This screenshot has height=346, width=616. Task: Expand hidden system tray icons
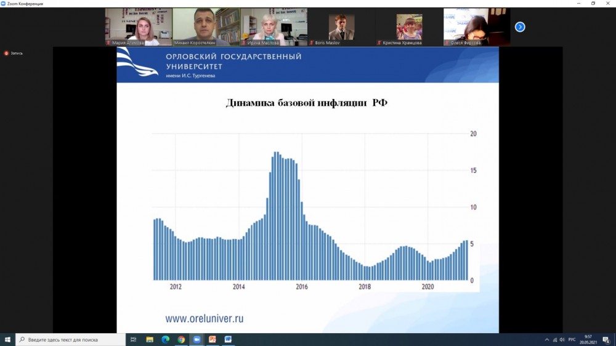[546, 339]
